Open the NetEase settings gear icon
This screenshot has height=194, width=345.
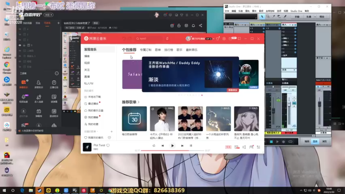[x=224, y=38]
